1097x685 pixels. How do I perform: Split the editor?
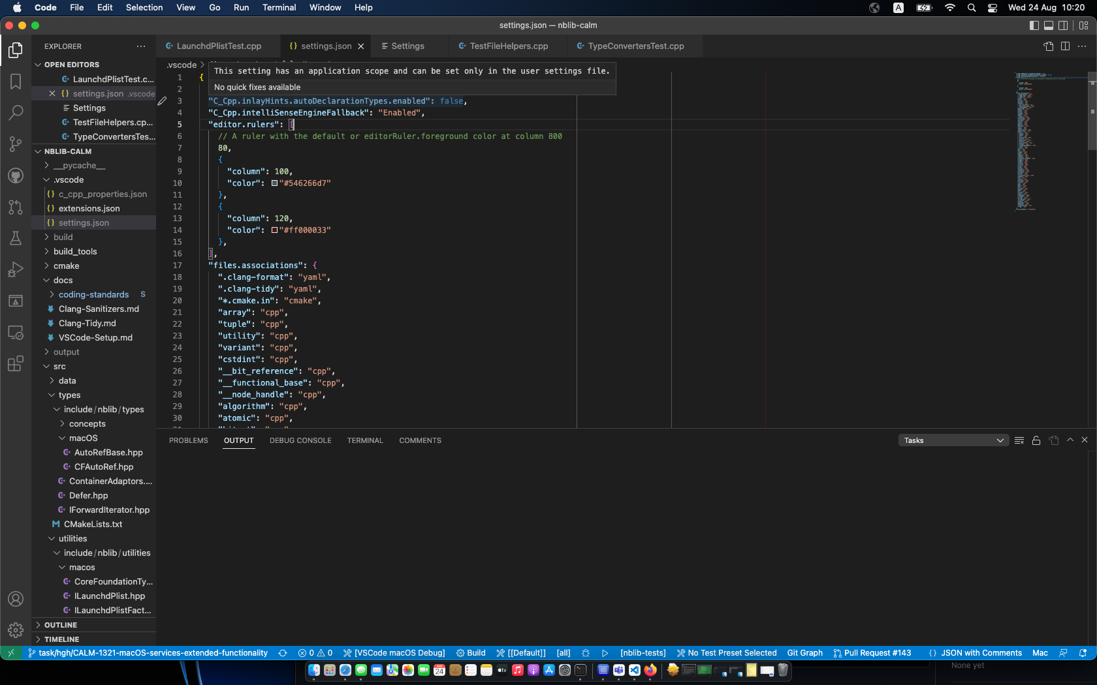[x=1066, y=46]
